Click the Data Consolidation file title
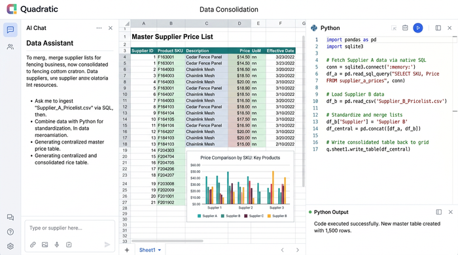 point(229,9)
